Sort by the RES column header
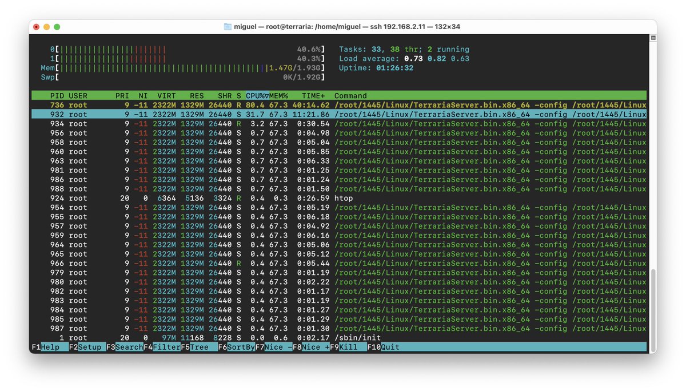The width and height of the screenshot is (686, 392). coord(197,96)
